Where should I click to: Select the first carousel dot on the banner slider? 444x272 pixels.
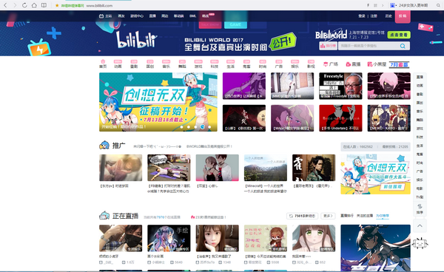coord(181,127)
